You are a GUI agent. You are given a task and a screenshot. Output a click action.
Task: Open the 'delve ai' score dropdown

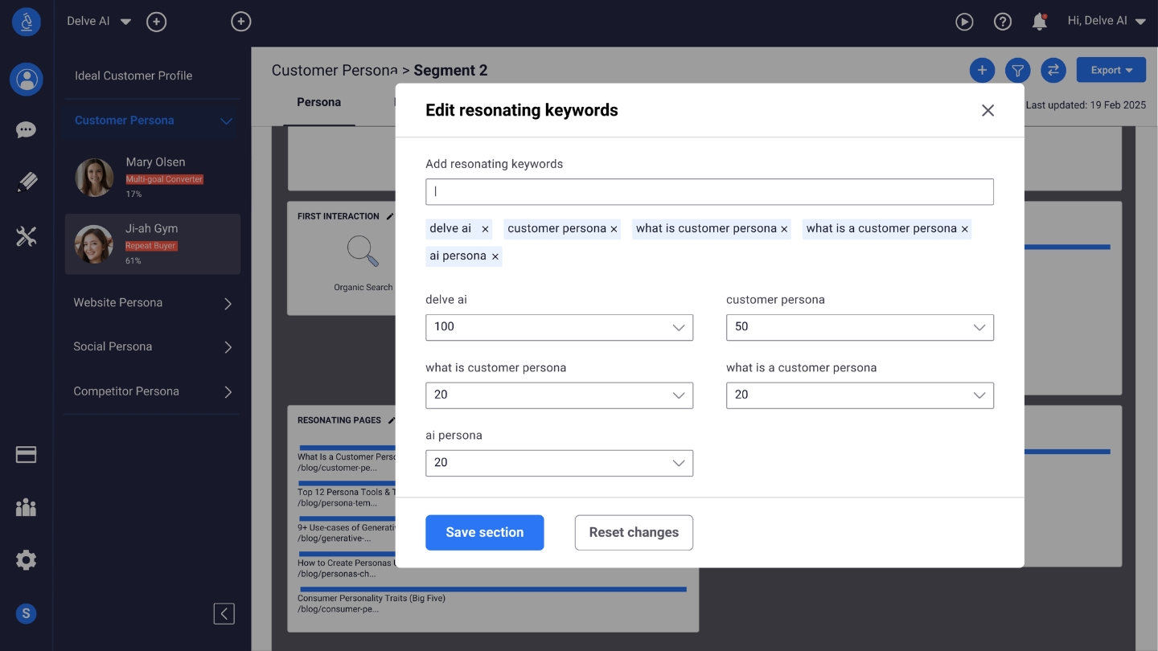pyautogui.click(x=559, y=327)
